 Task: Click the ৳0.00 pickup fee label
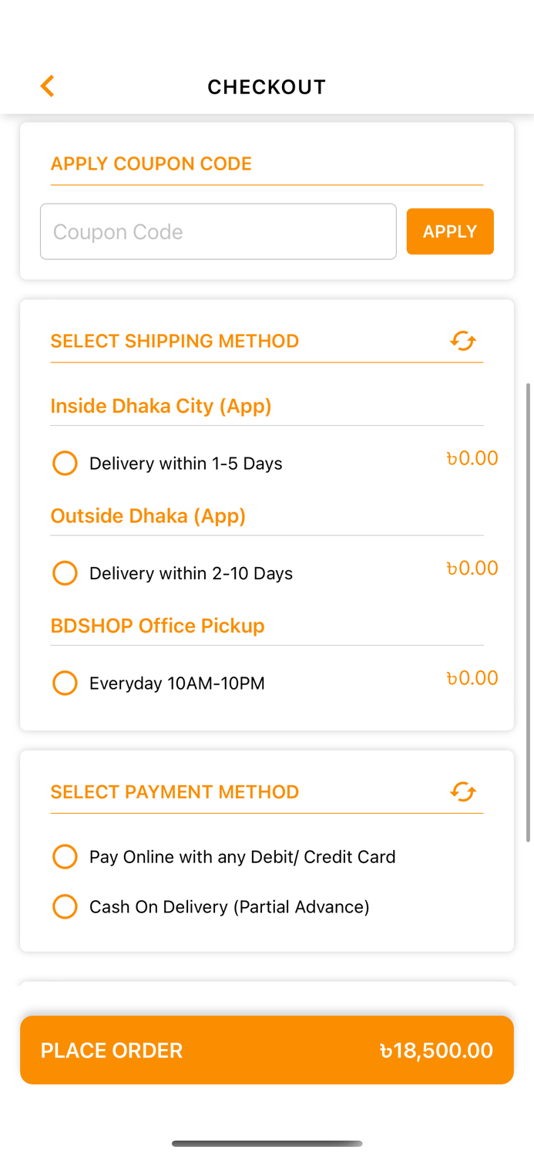(x=472, y=678)
